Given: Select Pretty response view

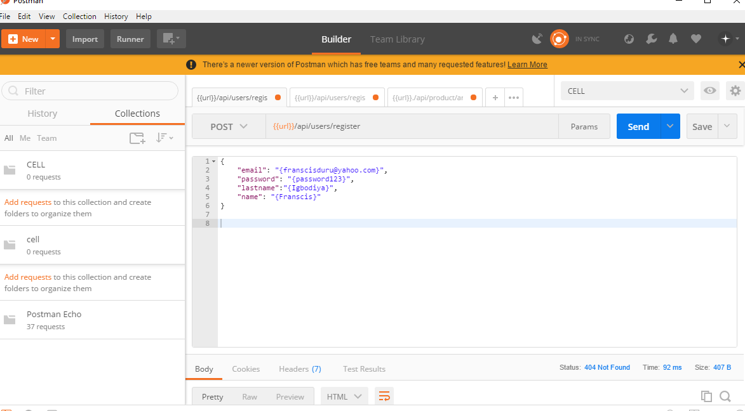Looking at the screenshot, I should coord(212,397).
